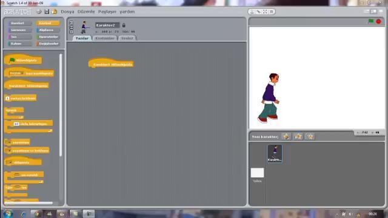This screenshot has height=218, width=388.
Task: Select the Shrink sprite tool
Action: pyautogui.click(x=271, y=12)
